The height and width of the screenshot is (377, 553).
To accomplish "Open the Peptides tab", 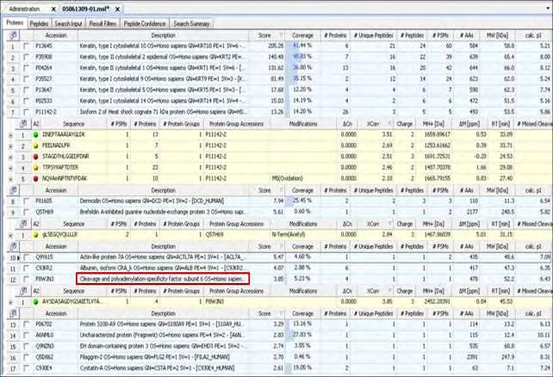I will pos(39,23).
